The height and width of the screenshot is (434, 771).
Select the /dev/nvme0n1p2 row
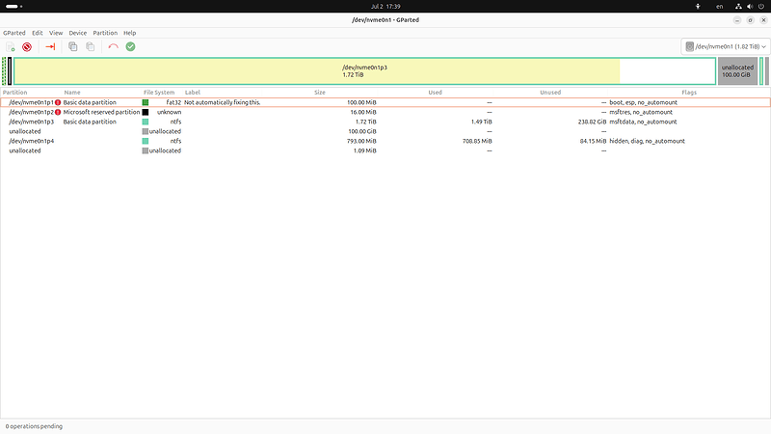pyautogui.click(x=385, y=112)
